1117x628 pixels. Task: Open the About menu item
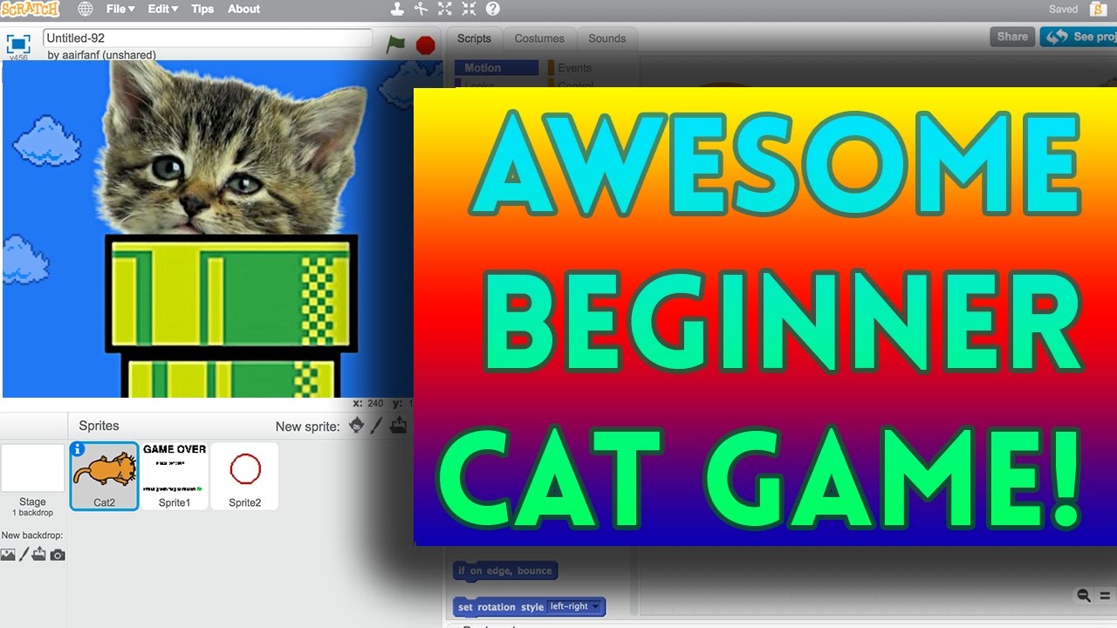[x=243, y=9]
